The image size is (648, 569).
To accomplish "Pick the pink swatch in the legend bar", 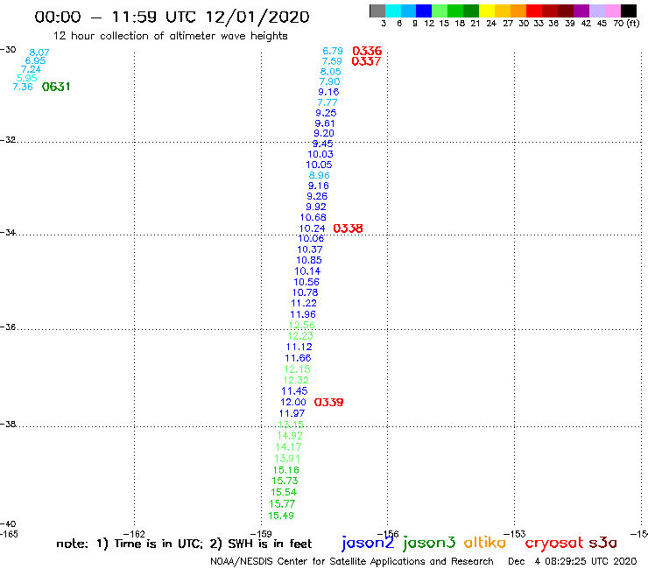I will tap(613, 11).
